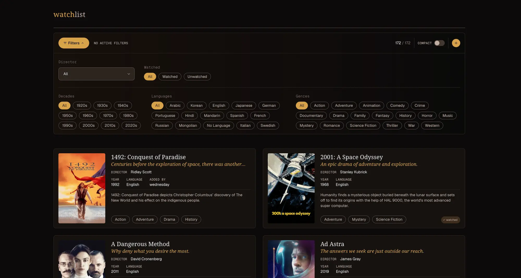Filter by Science Fiction genre filter chip

[x=363, y=125]
